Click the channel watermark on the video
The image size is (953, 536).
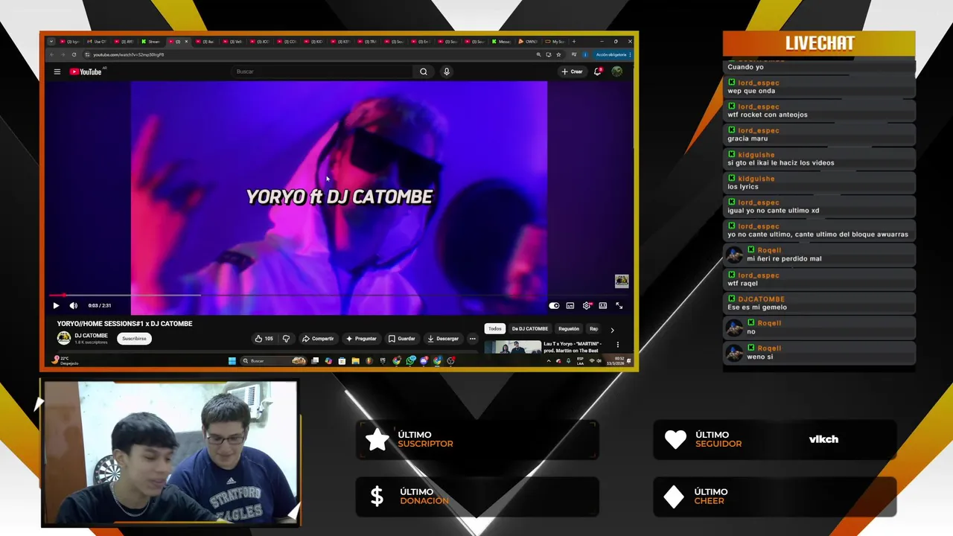point(622,281)
